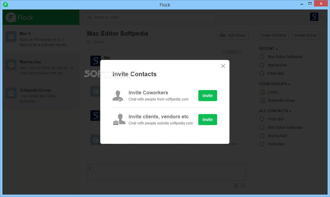Invite coworkers from softpedia.com
330x197 pixels.
[208, 96]
